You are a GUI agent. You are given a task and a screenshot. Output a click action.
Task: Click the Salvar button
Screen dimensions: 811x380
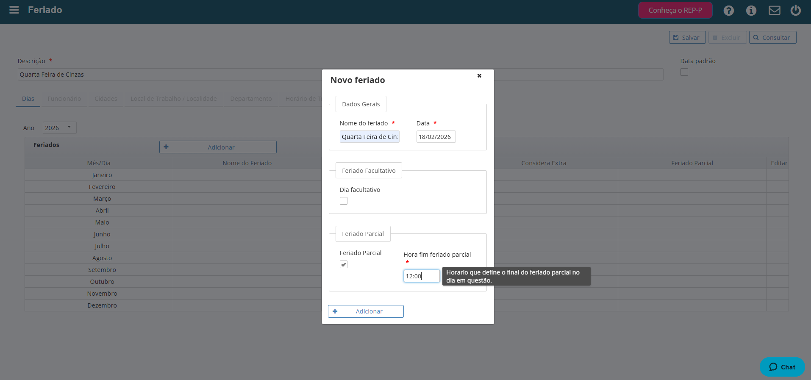click(x=687, y=37)
